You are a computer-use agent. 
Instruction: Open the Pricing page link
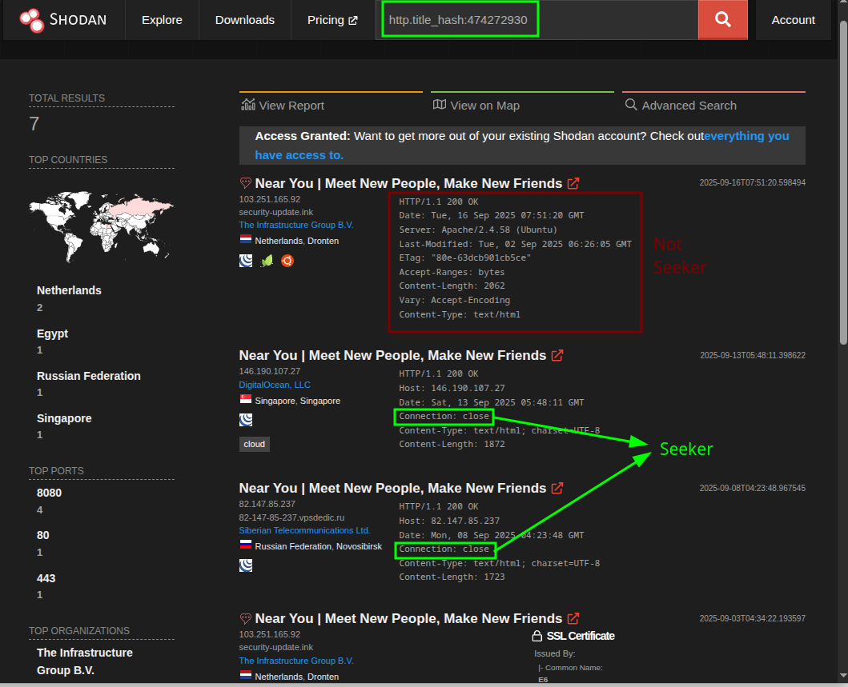tap(332, 20)
